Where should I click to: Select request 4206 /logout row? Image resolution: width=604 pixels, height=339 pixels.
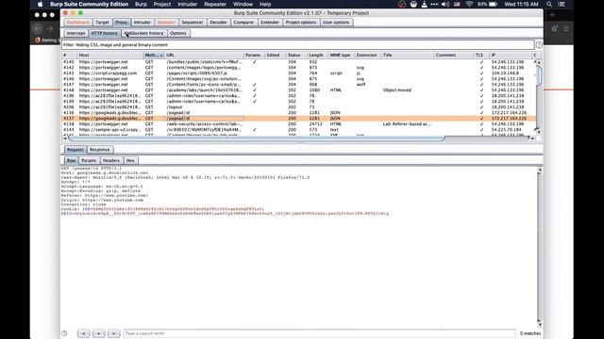point(298,106)
